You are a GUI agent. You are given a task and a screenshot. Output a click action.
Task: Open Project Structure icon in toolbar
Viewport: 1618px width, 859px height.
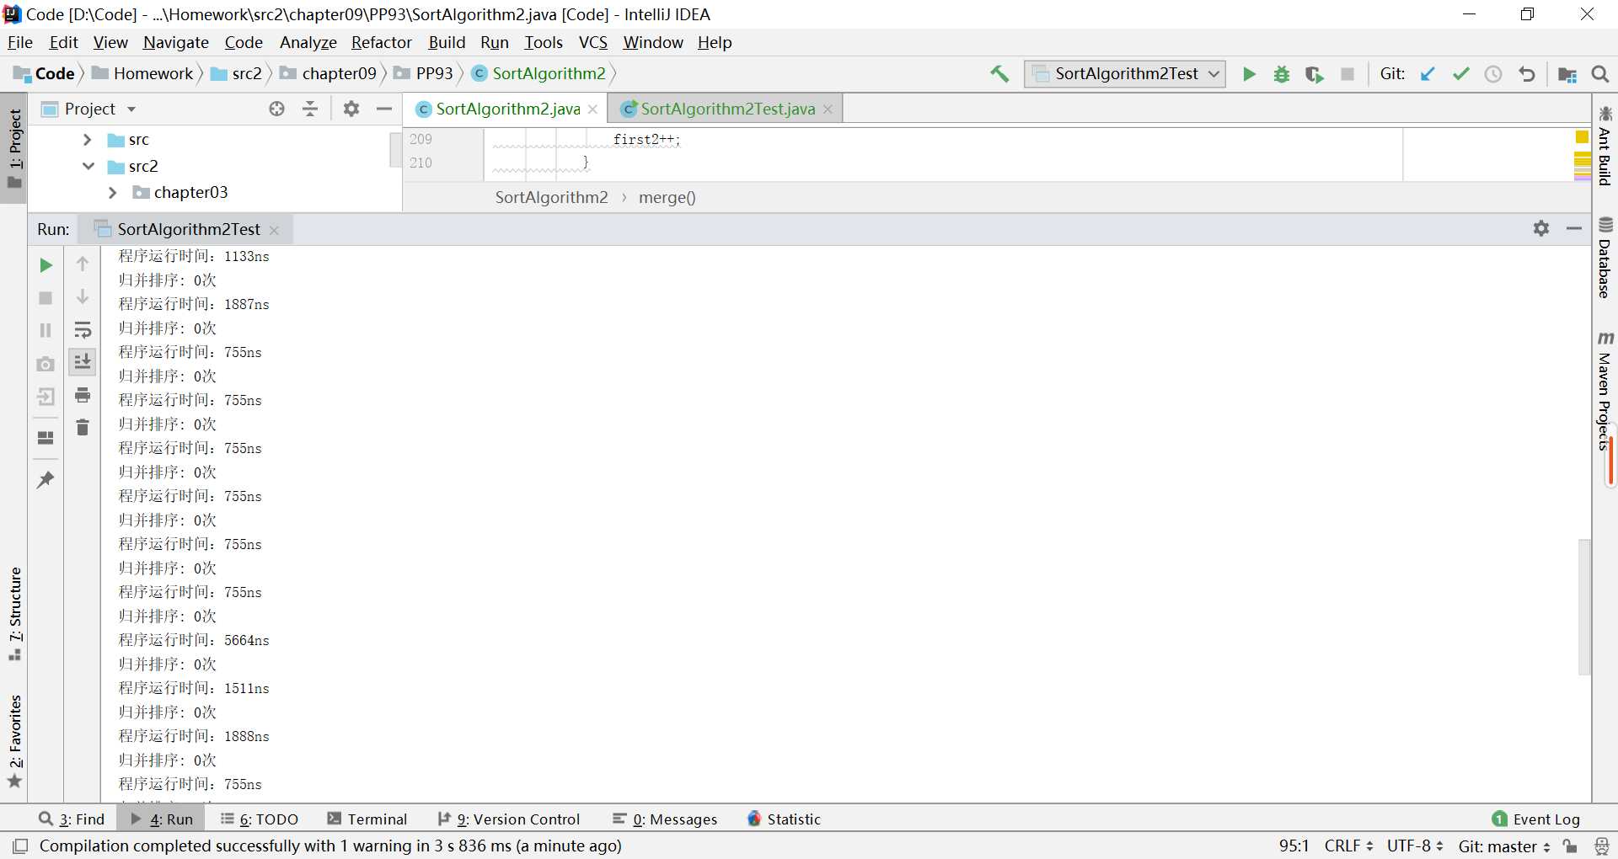pos(1567,74)
